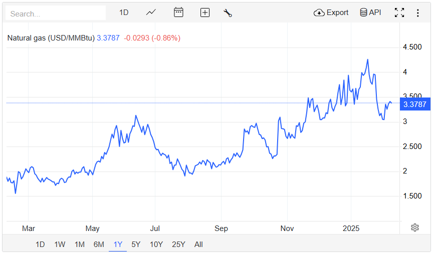The image size is (434, 256).
Task: Click the Export cloud download button
Action: 331,12
